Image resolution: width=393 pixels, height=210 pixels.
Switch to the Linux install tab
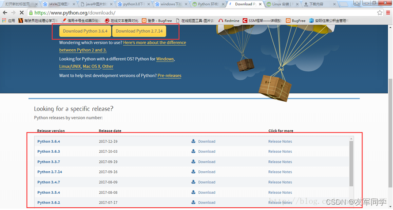coord(283,4)
